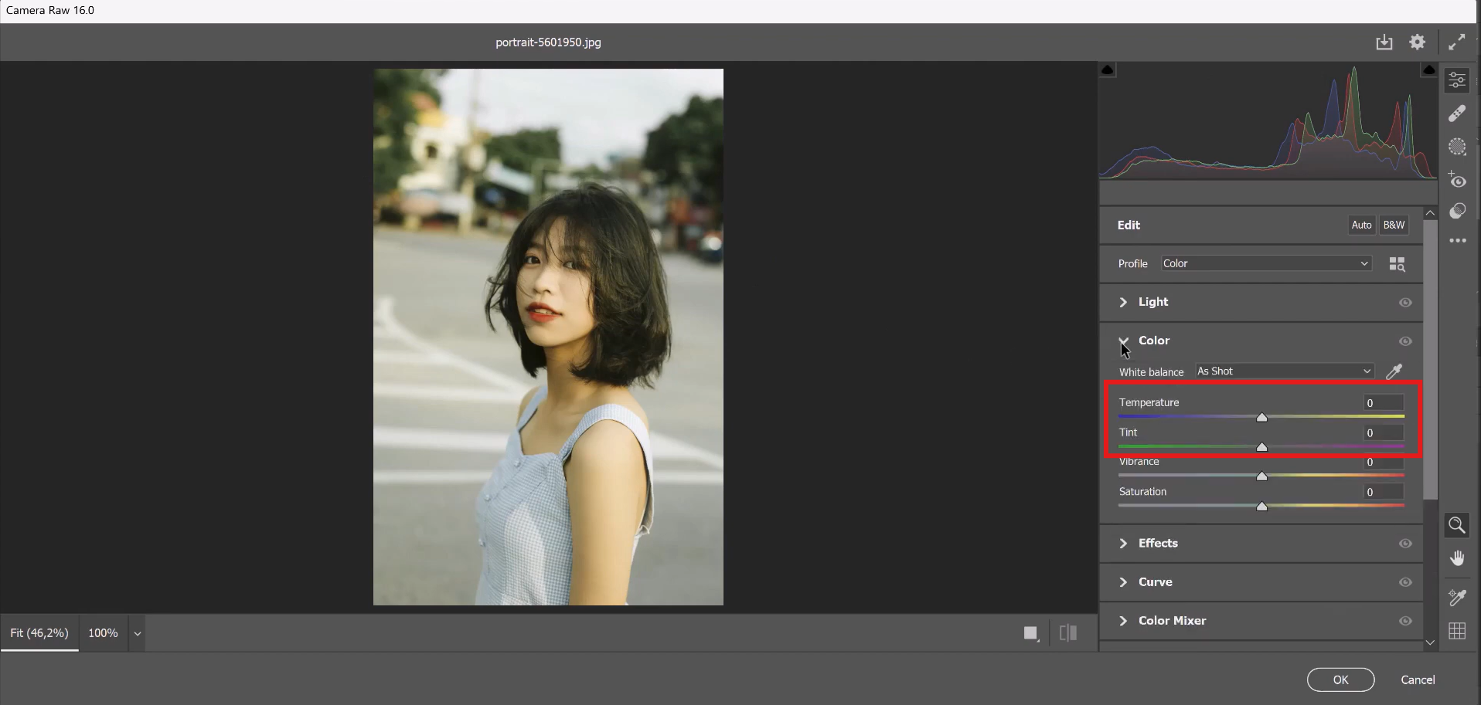Hide the Color panel edits with eye
Viewport: 1481px width, 705px height.
(1405, 341)
